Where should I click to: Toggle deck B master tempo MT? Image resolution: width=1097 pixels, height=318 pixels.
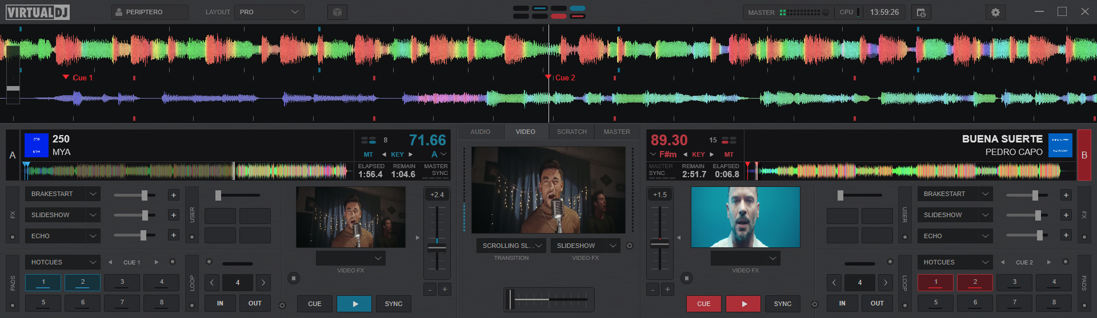coord(728,154)
